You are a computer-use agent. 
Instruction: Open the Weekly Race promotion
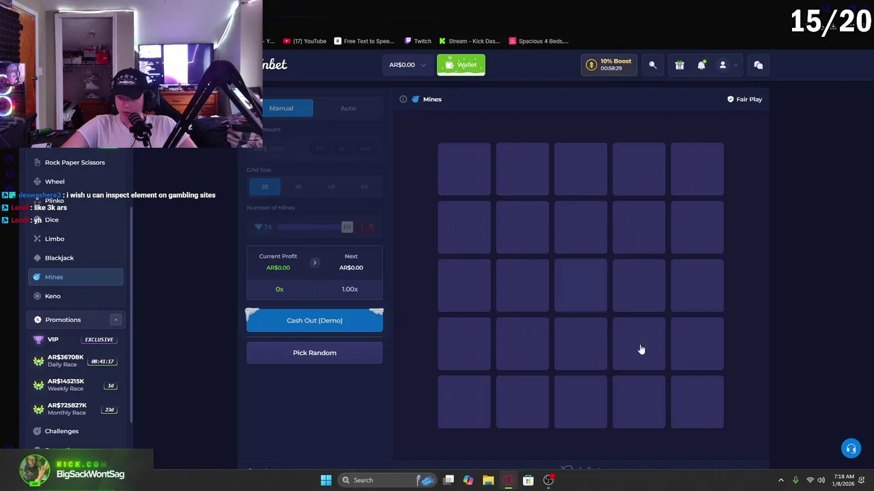(76, 385)
